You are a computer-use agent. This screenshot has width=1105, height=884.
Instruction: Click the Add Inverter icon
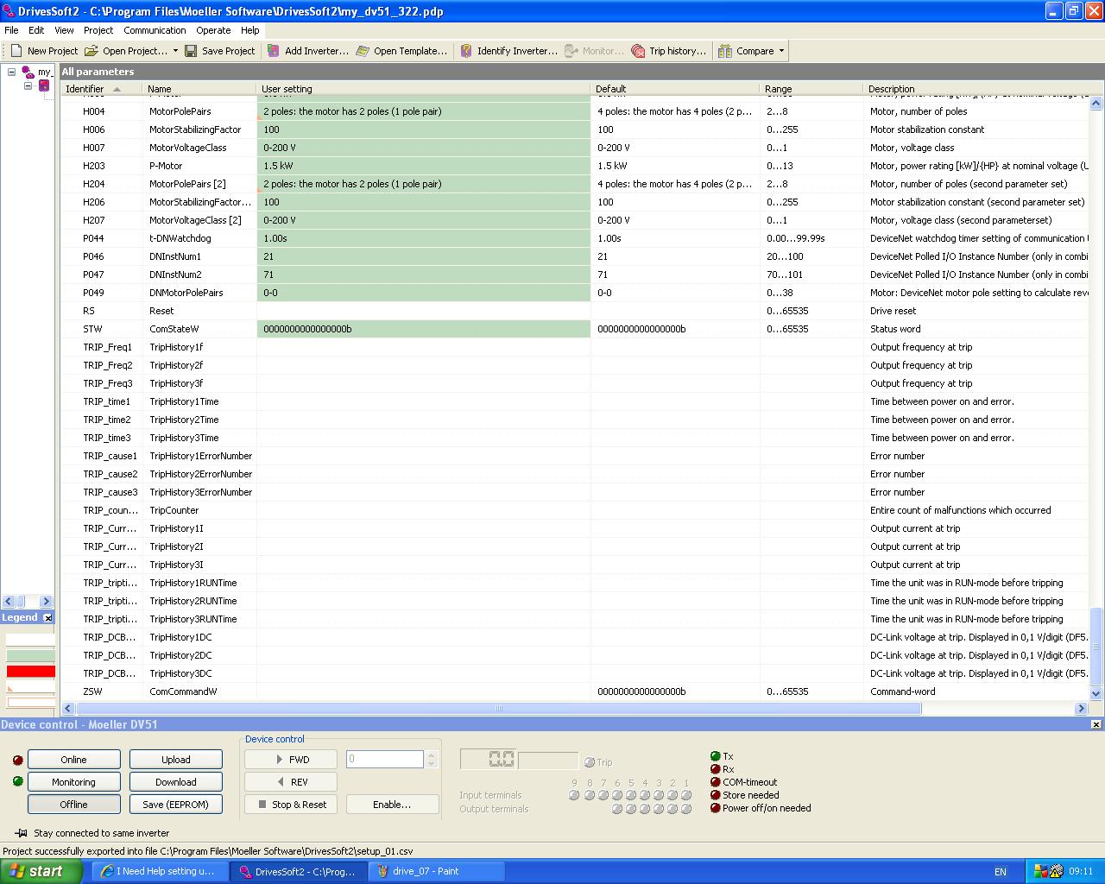coord(273,51)
